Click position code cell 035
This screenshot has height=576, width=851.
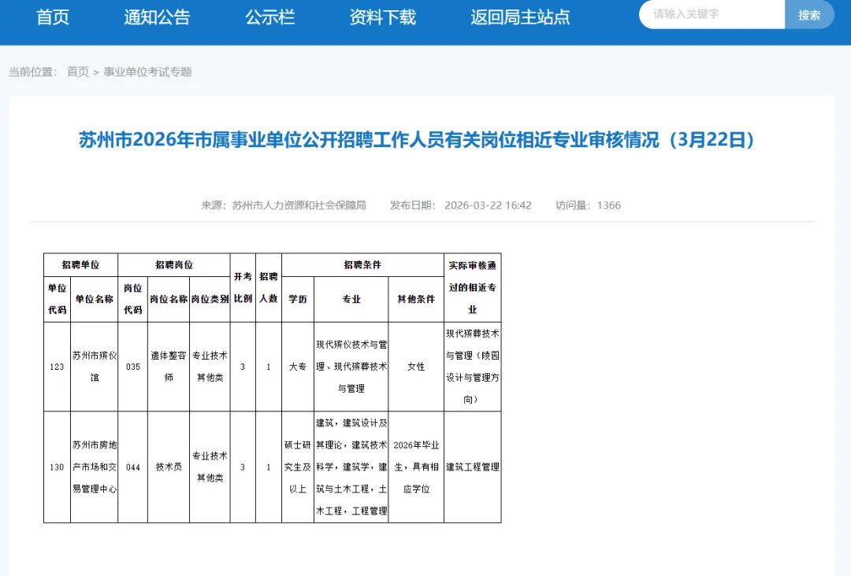133,367
